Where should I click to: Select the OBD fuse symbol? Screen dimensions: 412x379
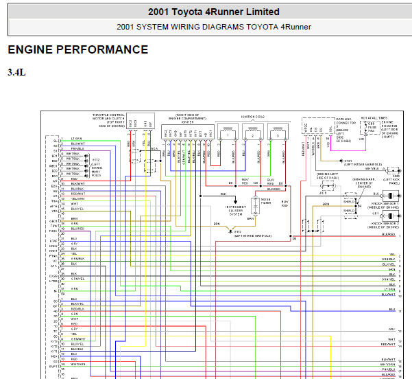(x=367, y=127)
